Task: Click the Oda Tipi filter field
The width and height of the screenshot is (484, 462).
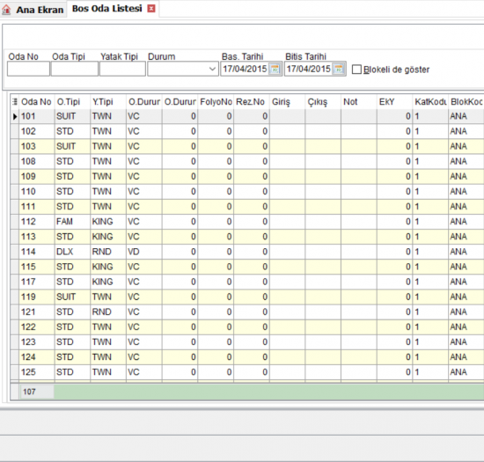Action: point(75,69)
